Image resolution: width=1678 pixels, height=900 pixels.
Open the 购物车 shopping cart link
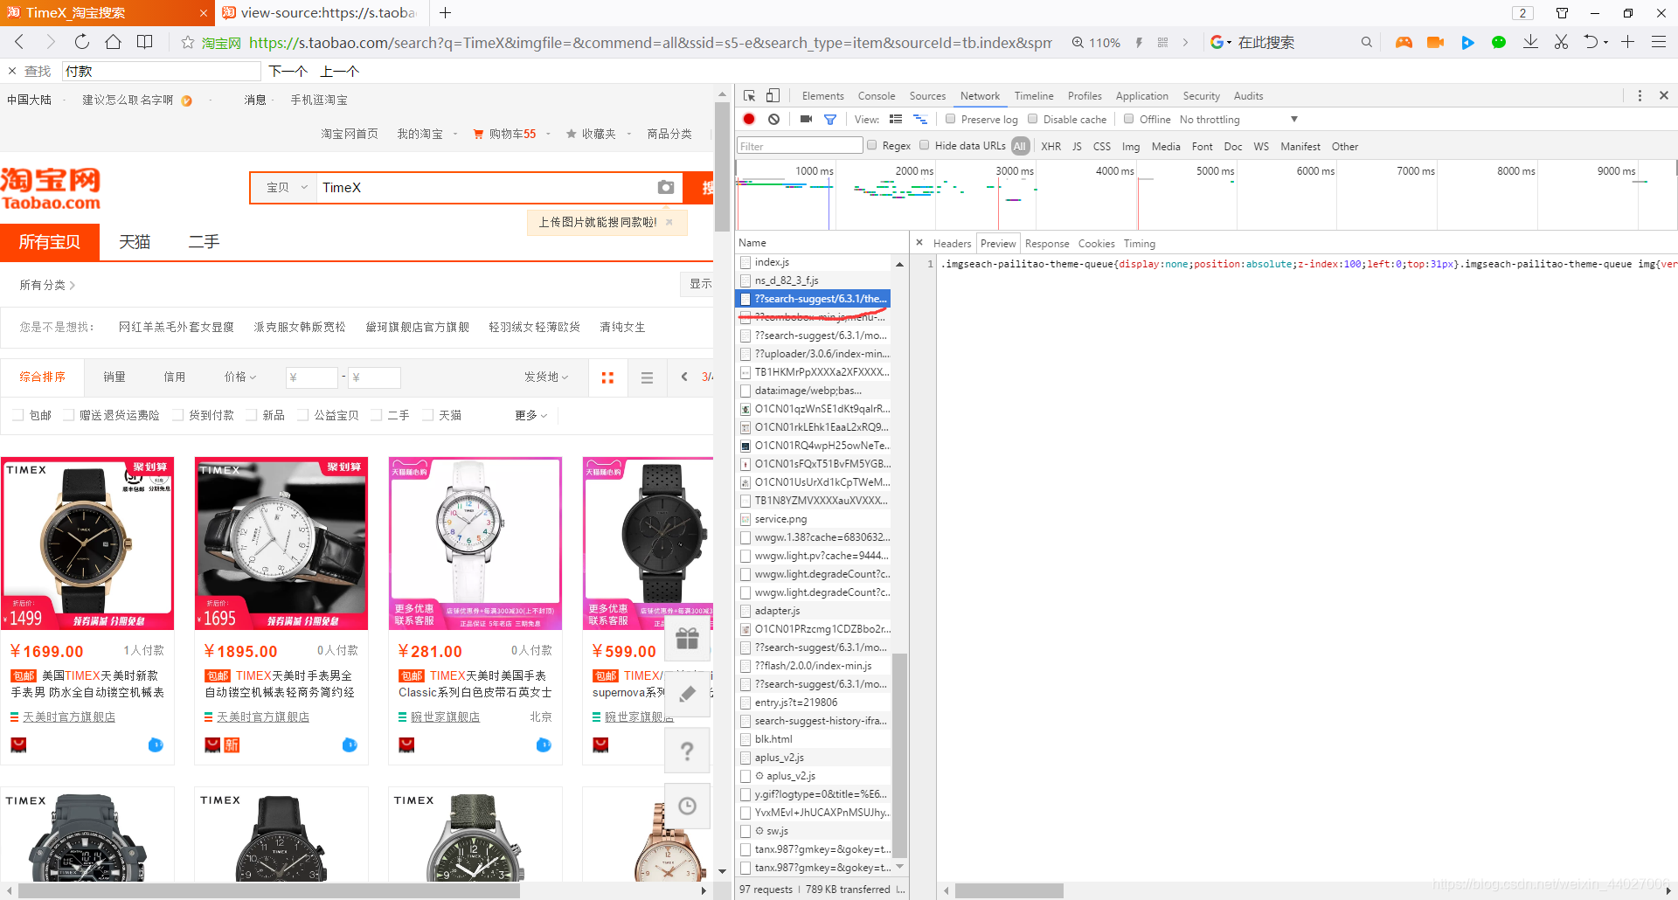click(506, 134)
